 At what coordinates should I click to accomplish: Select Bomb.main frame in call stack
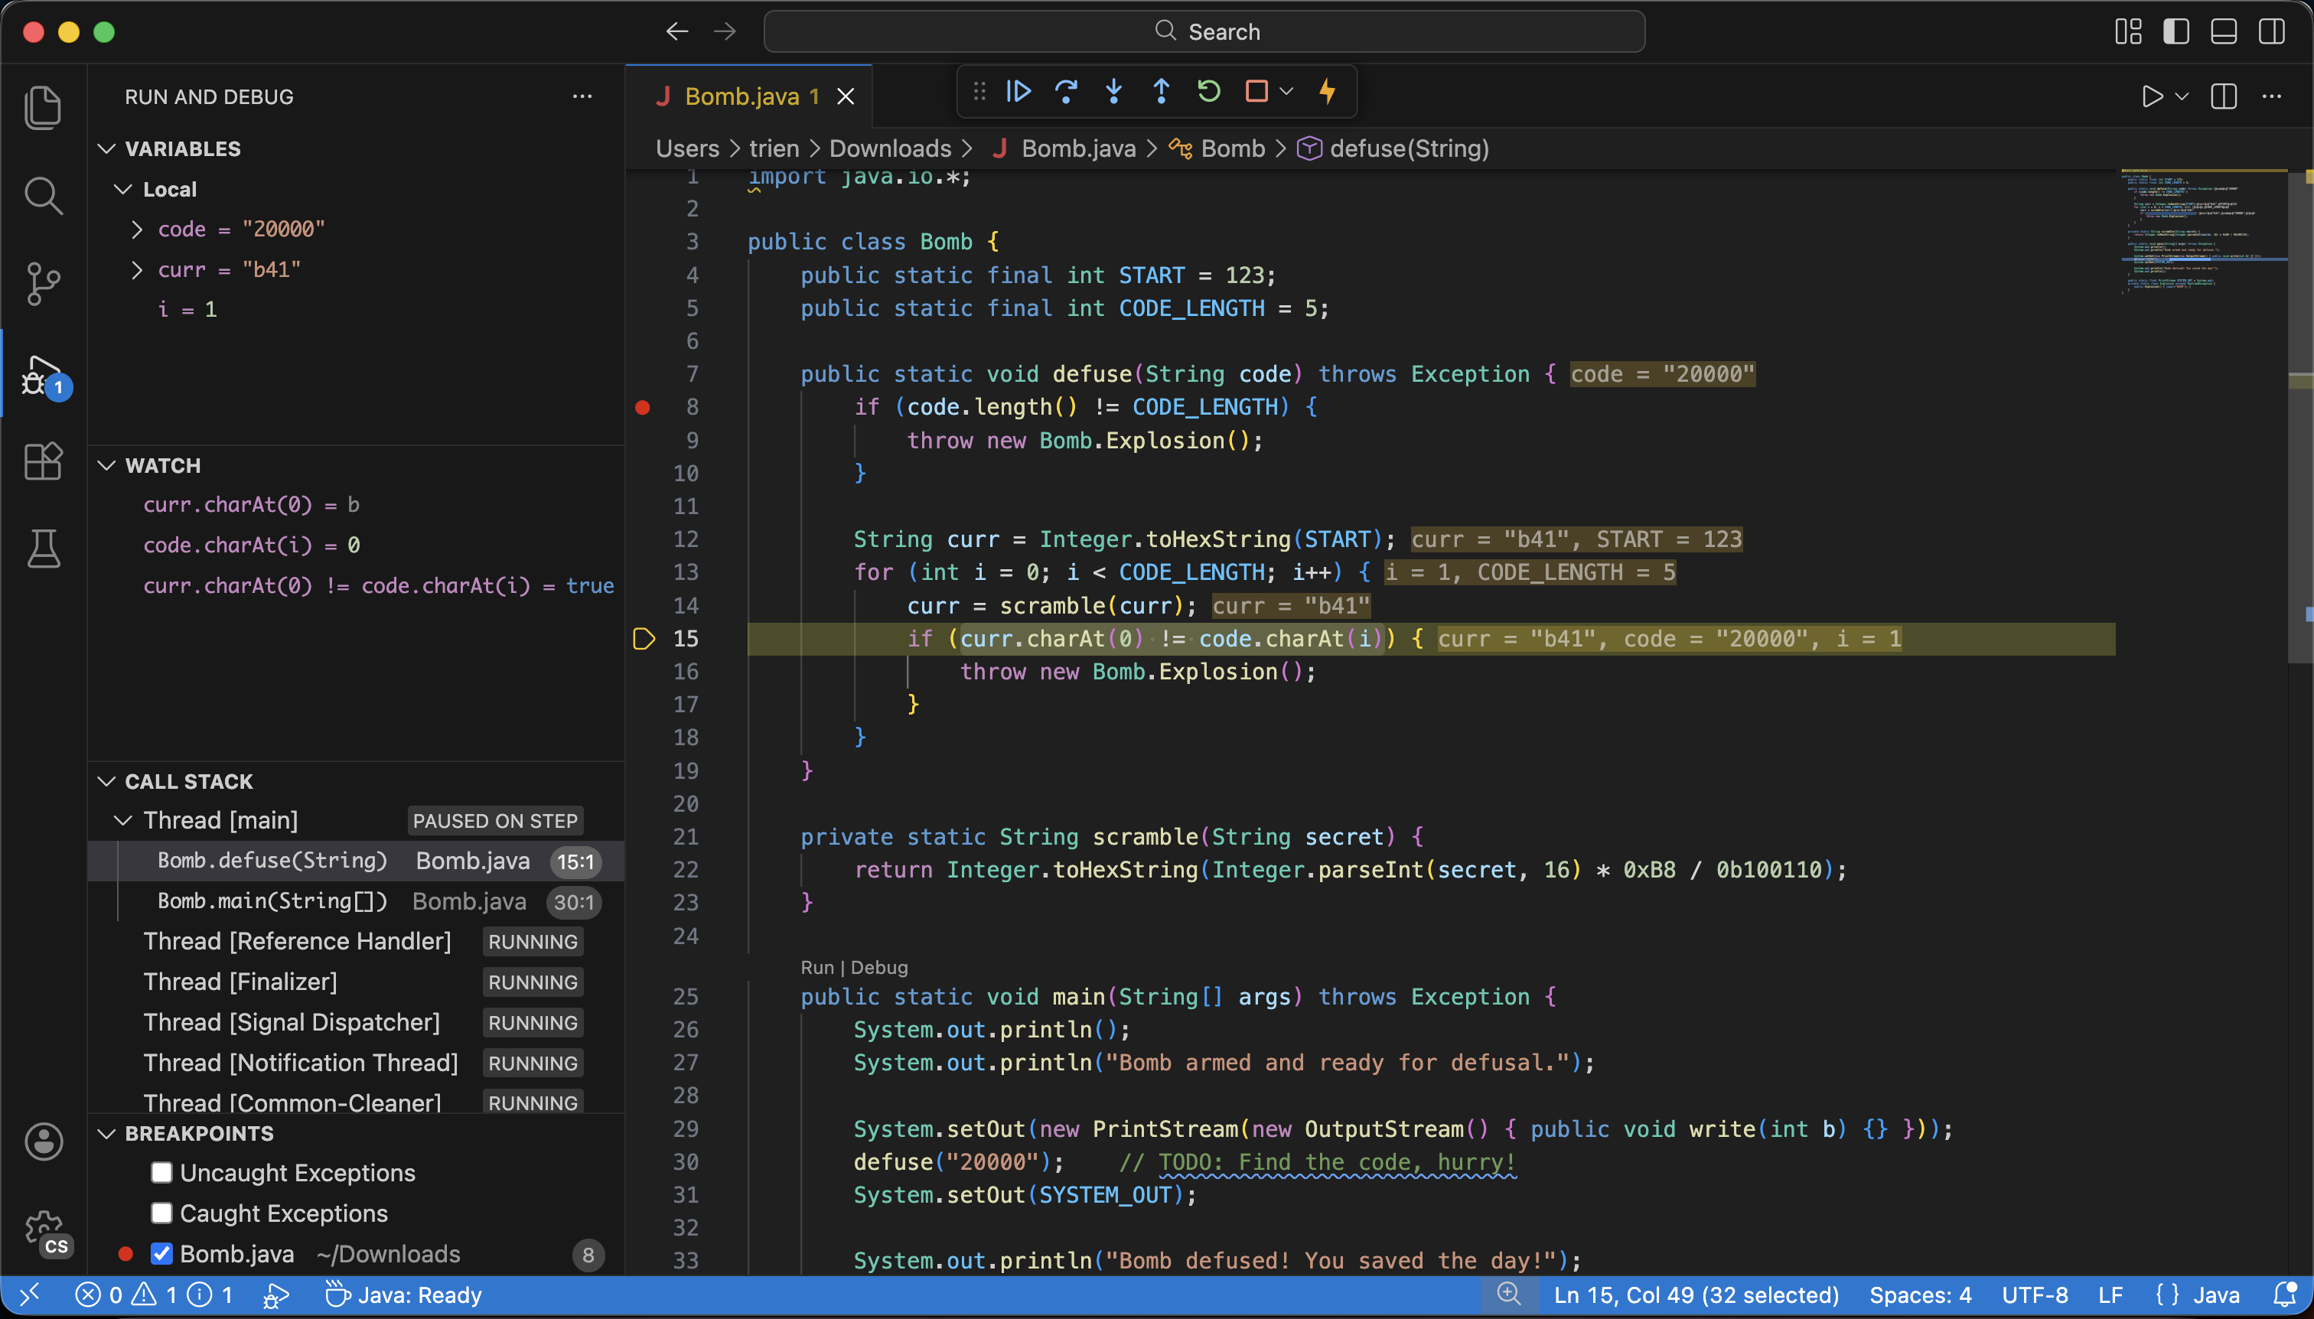coord(271,901)
